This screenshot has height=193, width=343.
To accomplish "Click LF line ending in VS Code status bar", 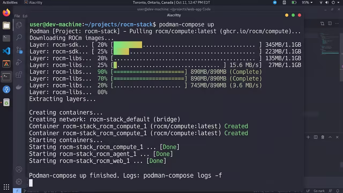I will [308, 191].
